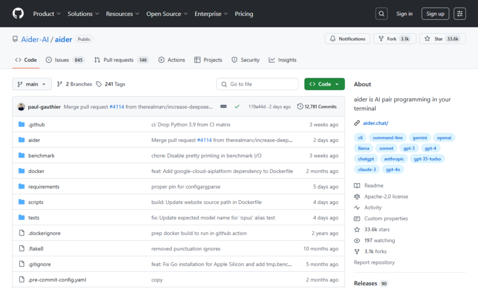The image size is (478, 288).
Task: Click the Tags icon beside 241 Tags
Action: [x=99, y=84]
